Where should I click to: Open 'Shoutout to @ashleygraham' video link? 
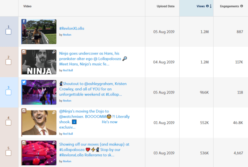93,89
